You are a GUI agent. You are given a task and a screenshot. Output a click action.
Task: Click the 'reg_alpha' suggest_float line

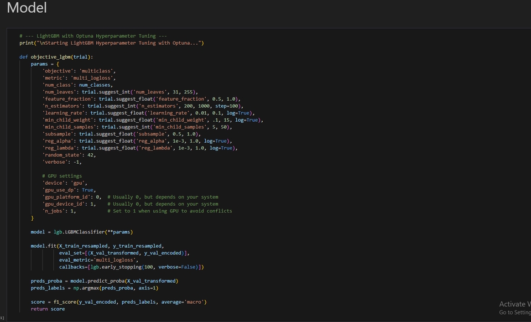pyautogui.click(x=137, y=141)
